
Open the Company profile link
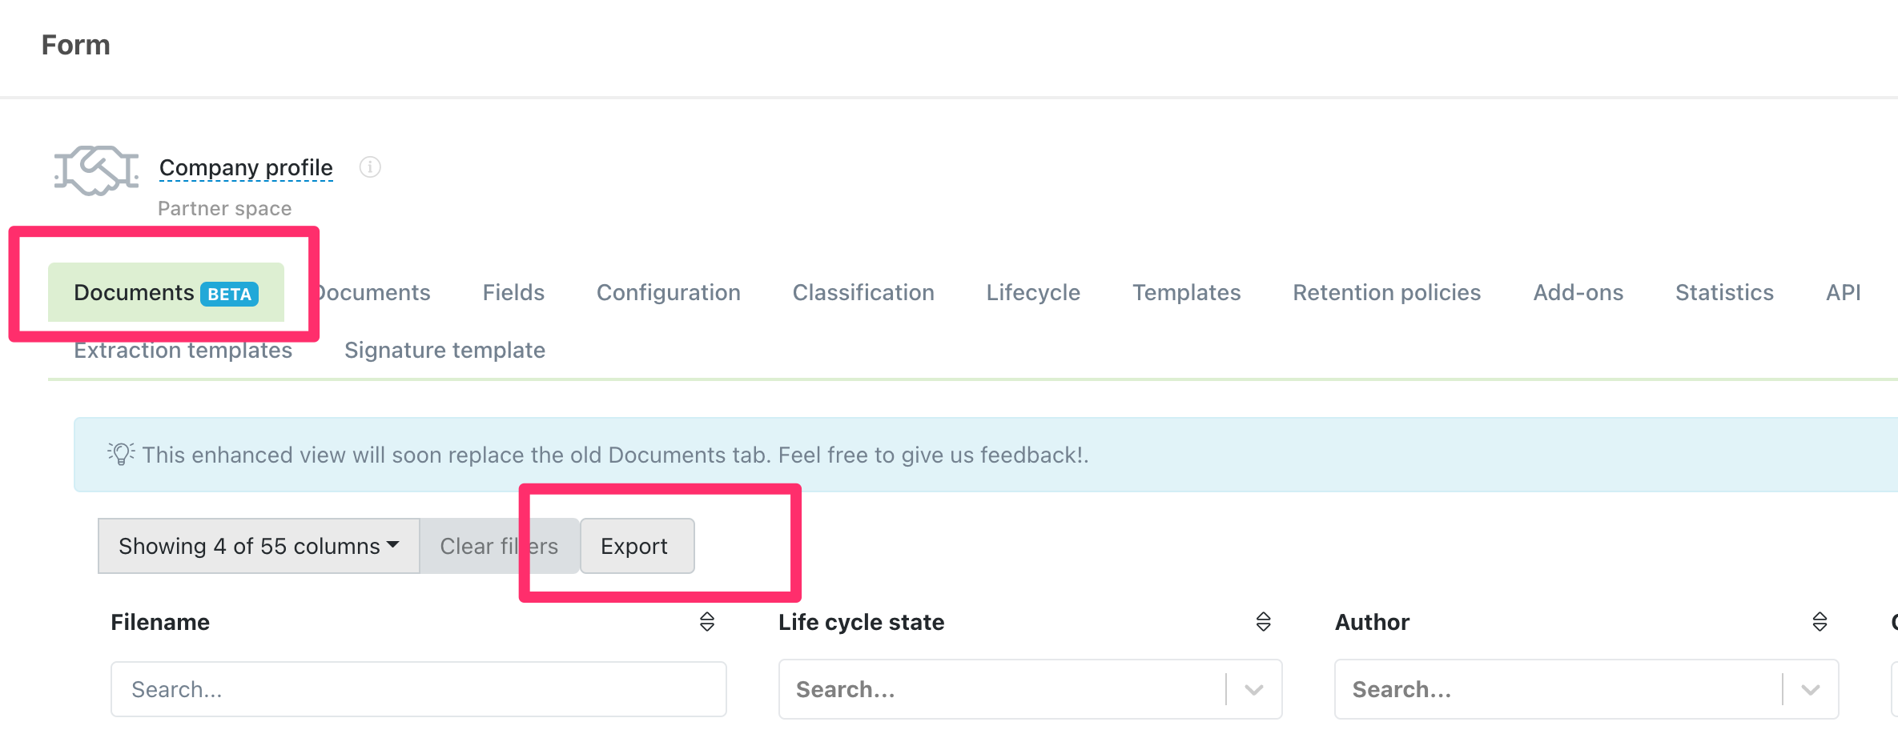point(246,167)
